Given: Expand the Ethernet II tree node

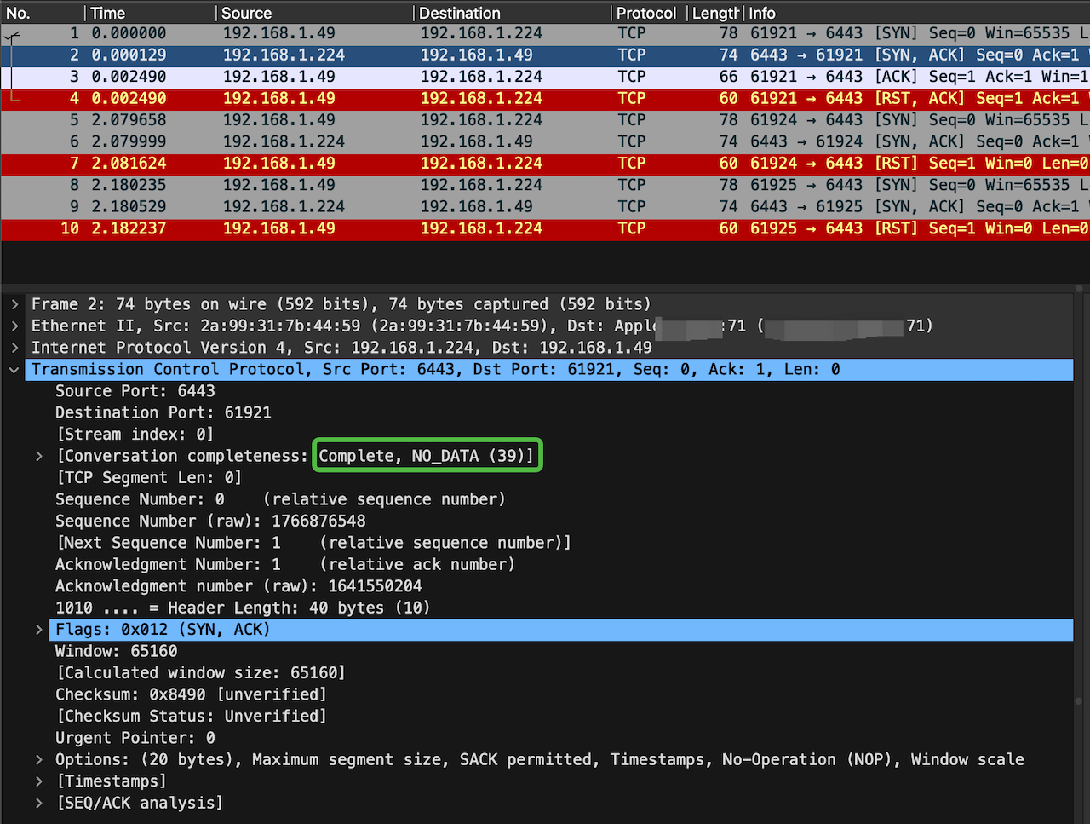Looking at the screenshot, I should point(14,326).
